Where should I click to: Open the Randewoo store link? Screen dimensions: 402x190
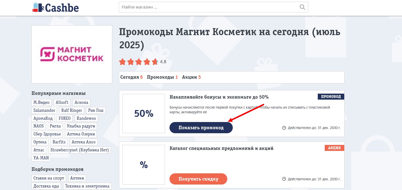(x=86, y=118)
